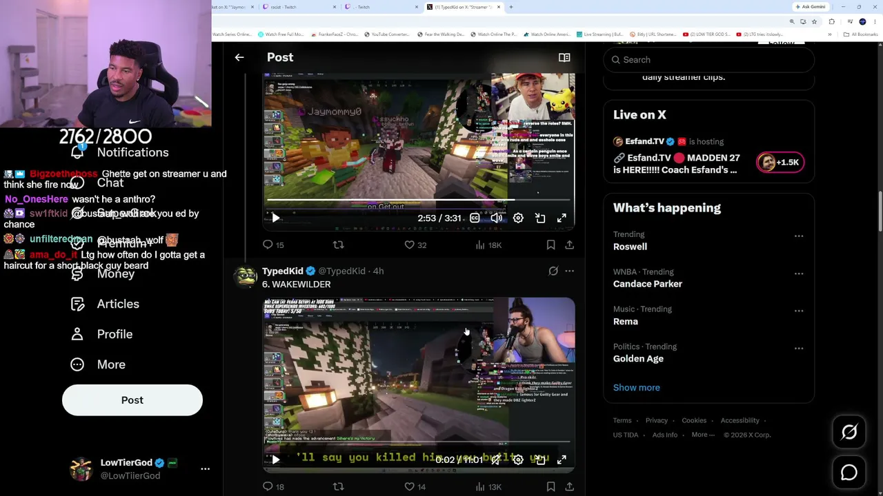
Task: Enter fullscreen on the 11:01 video
Action: [562, 459]
